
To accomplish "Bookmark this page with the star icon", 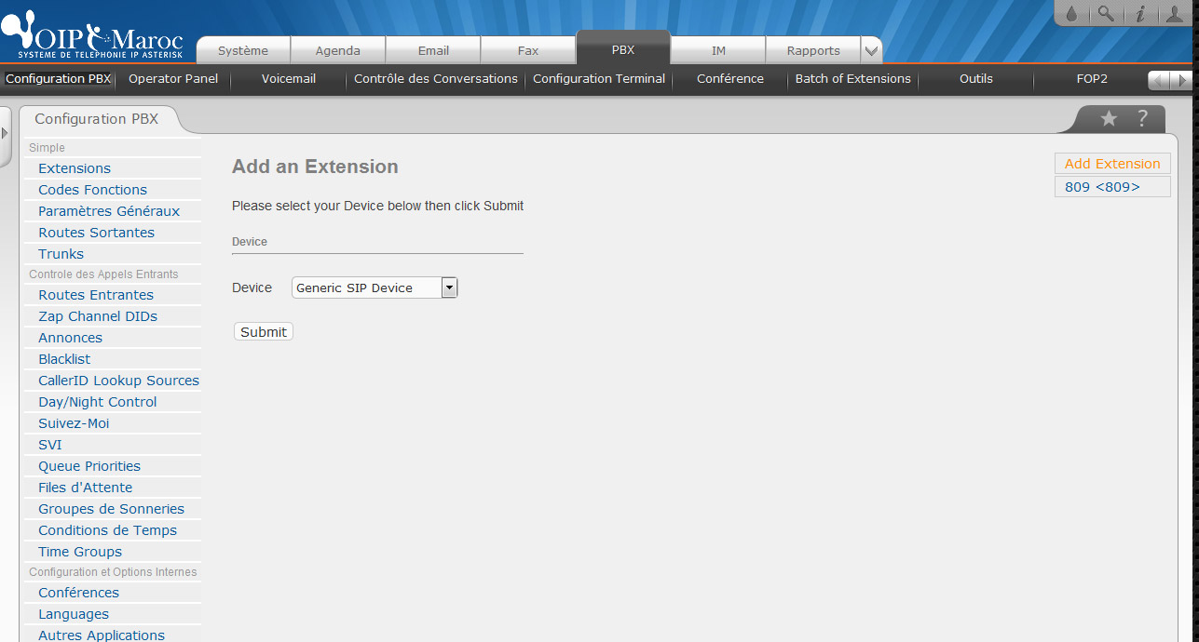I will [1109, 118].
